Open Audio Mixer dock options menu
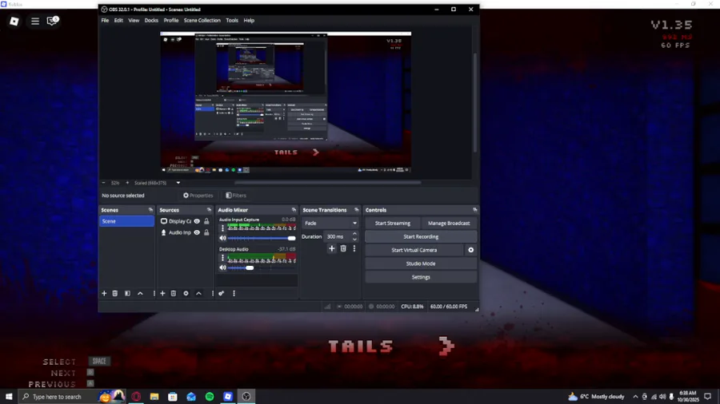Viewport: 720px width, 404px height. pos(234,293)
